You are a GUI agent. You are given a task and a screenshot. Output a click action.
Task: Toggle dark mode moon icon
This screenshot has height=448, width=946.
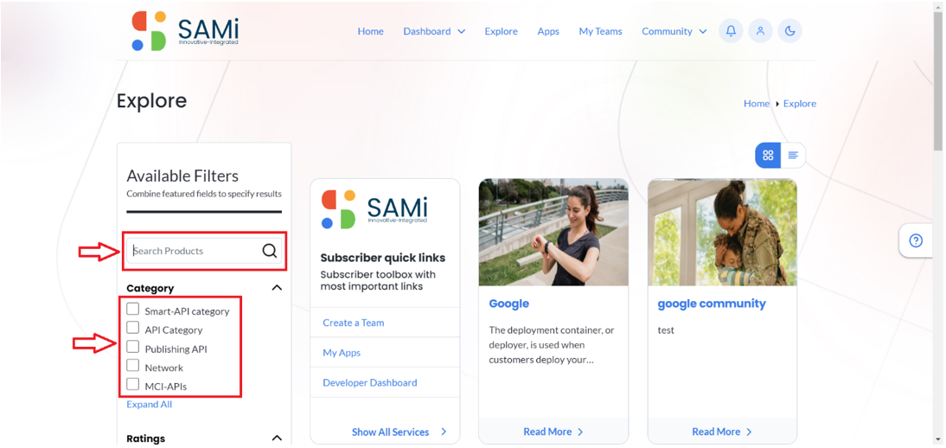coord(789,31)
